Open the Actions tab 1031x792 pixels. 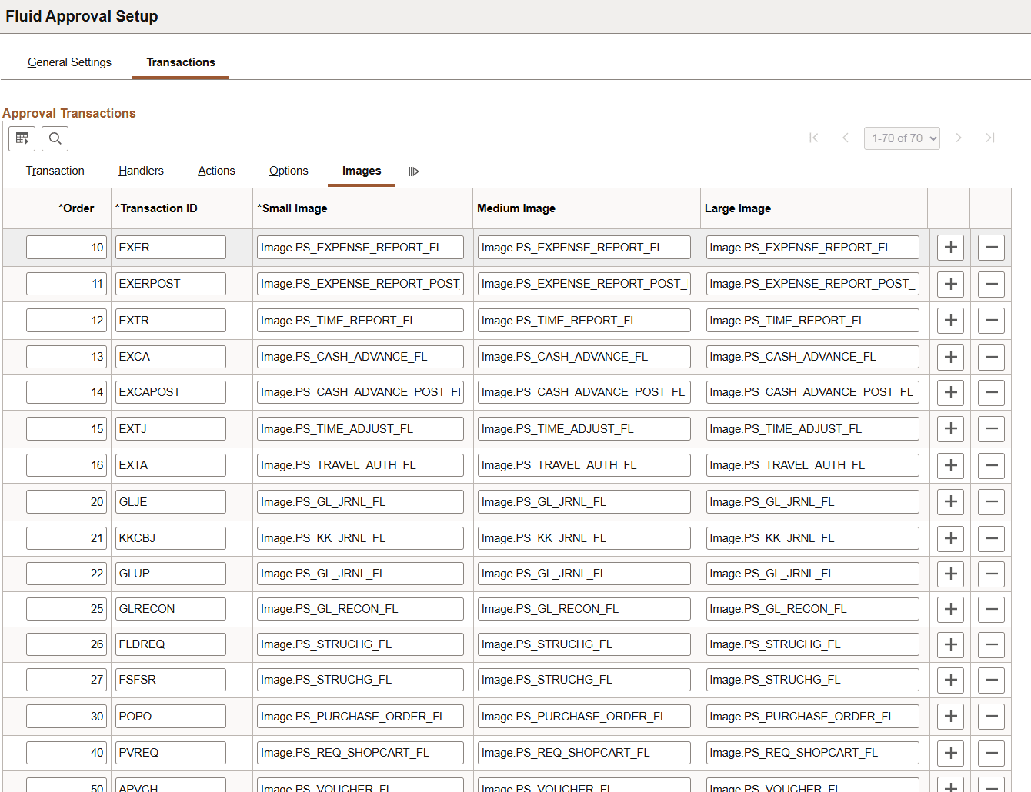(216, 171)
